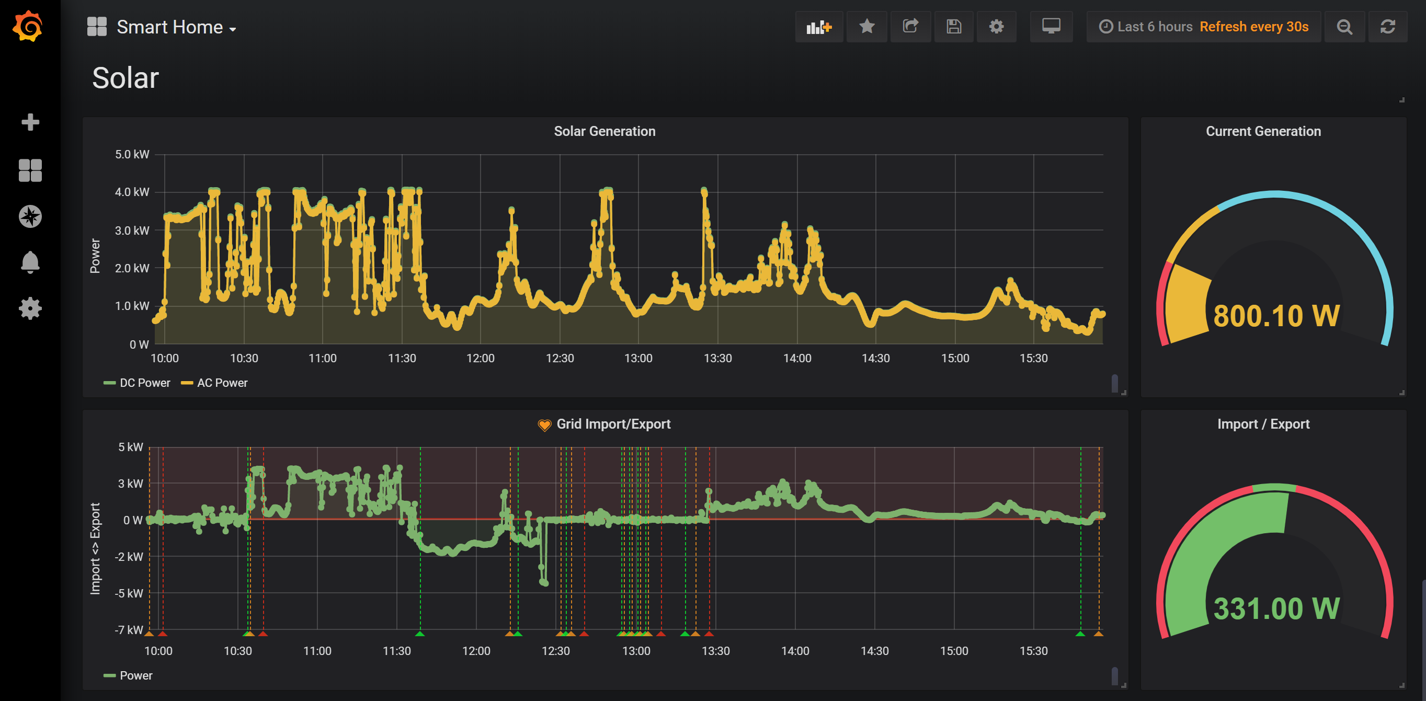Cycle view mode with monitor icon
This screenshot has height=701, width=1426.
1051,27
